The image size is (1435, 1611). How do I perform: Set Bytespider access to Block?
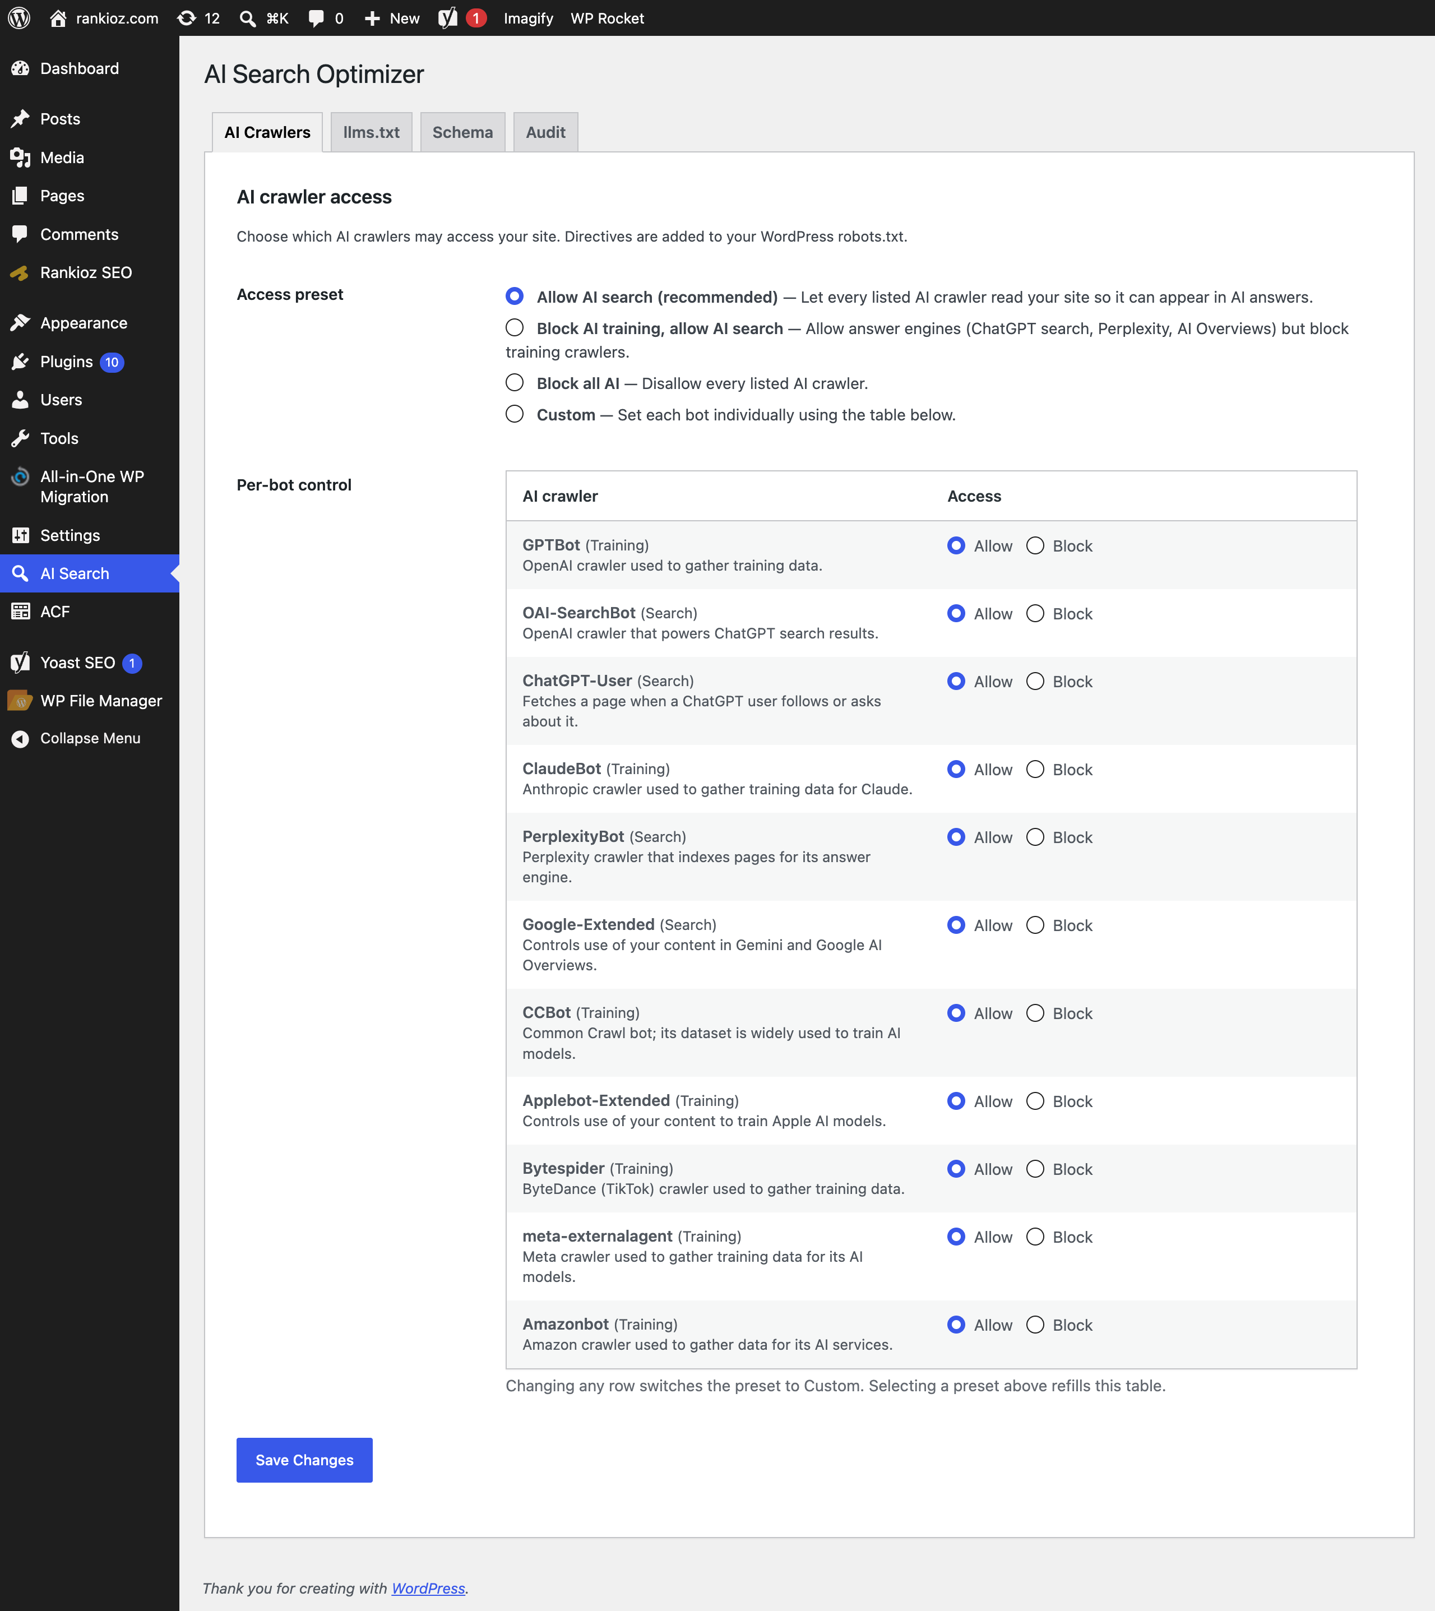coord(1035,1169)
